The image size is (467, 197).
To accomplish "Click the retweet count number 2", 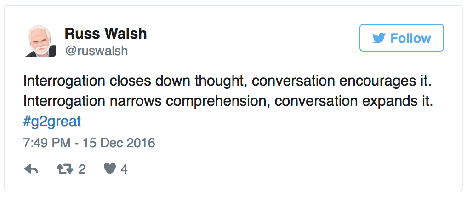I will [82, 169].
